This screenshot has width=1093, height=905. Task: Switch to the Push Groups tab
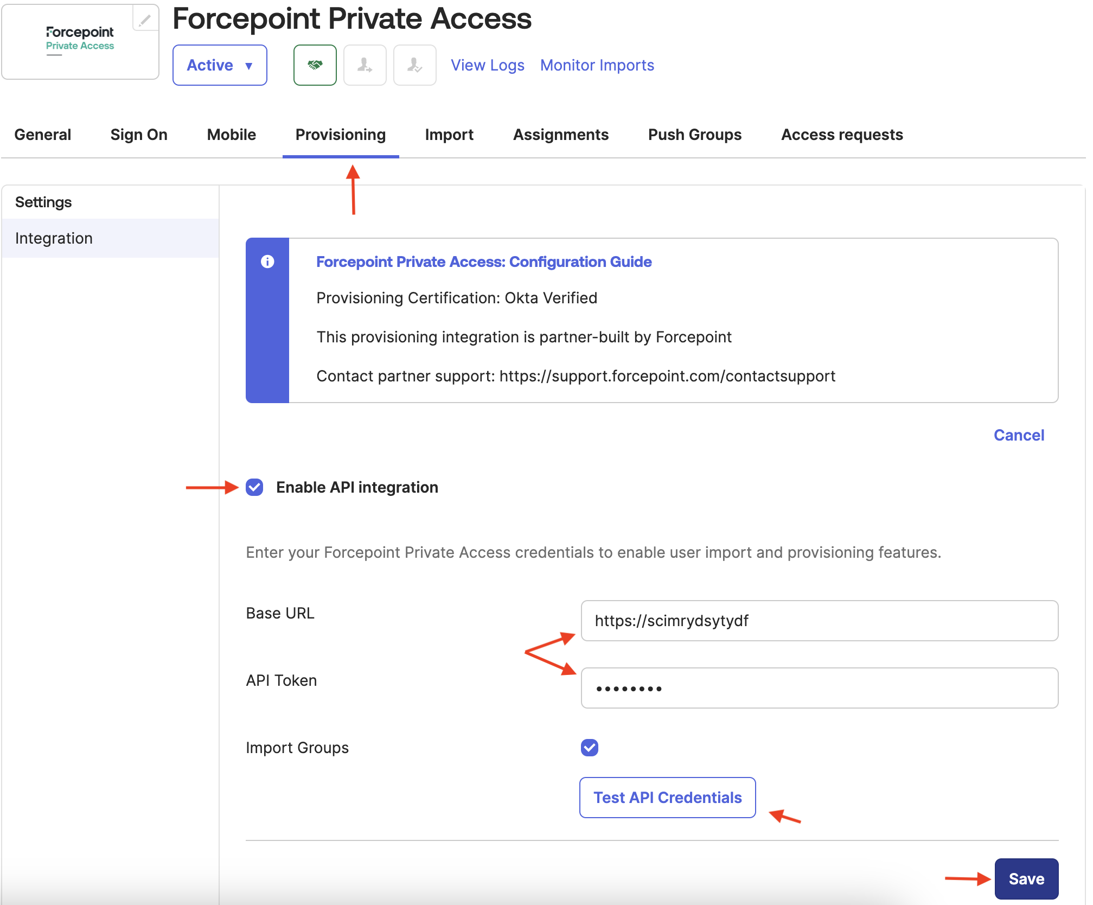pos(694,135)
